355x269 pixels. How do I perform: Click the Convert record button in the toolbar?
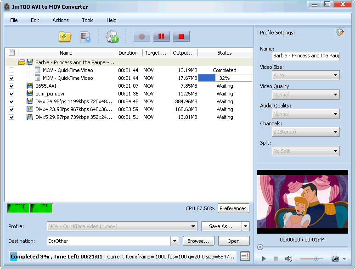pyautogui.click(x=142, y=36)
